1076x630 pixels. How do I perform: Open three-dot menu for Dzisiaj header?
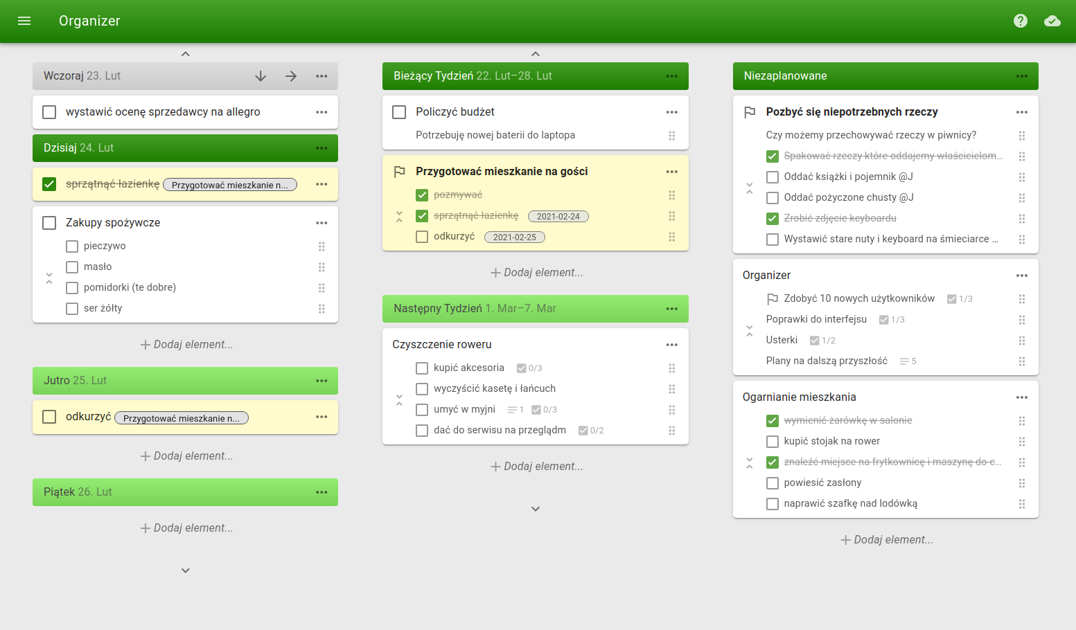[x=321, y=148]
